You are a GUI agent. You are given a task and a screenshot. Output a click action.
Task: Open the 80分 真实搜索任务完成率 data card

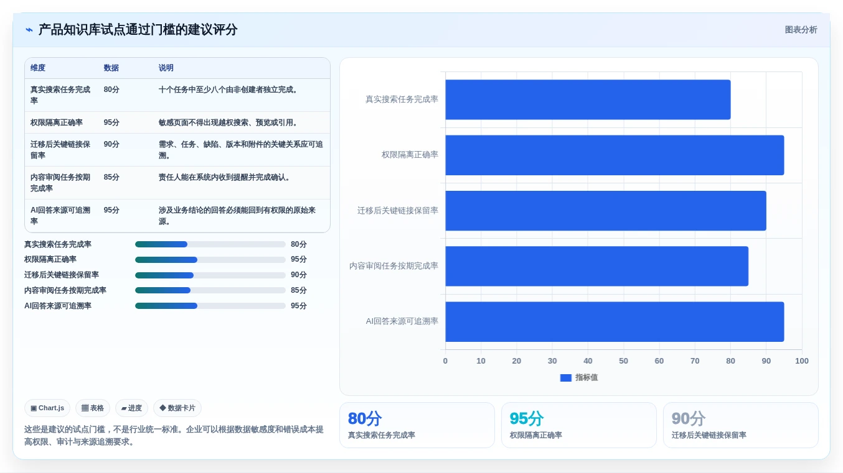(x=417, y=425)
